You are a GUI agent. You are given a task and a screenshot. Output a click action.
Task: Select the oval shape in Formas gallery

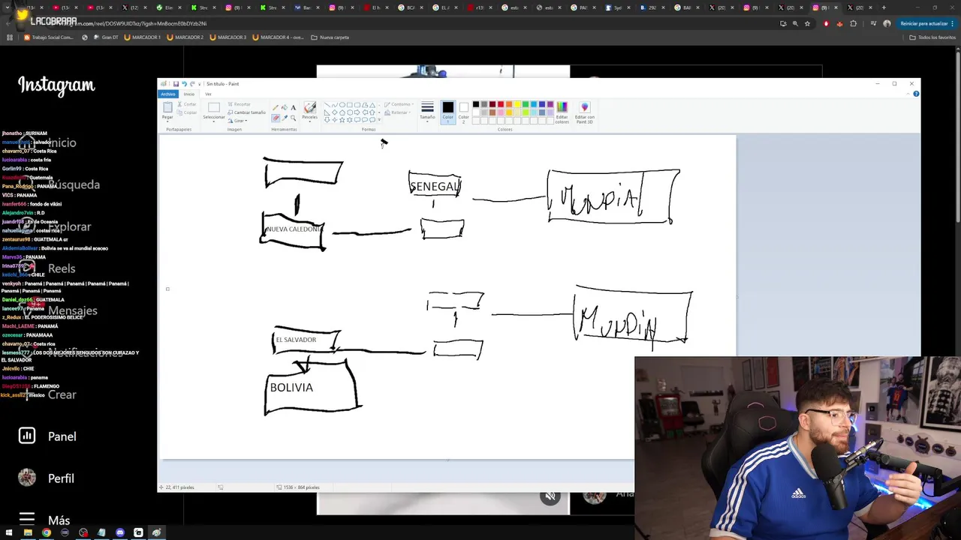[x=342, y=105]
